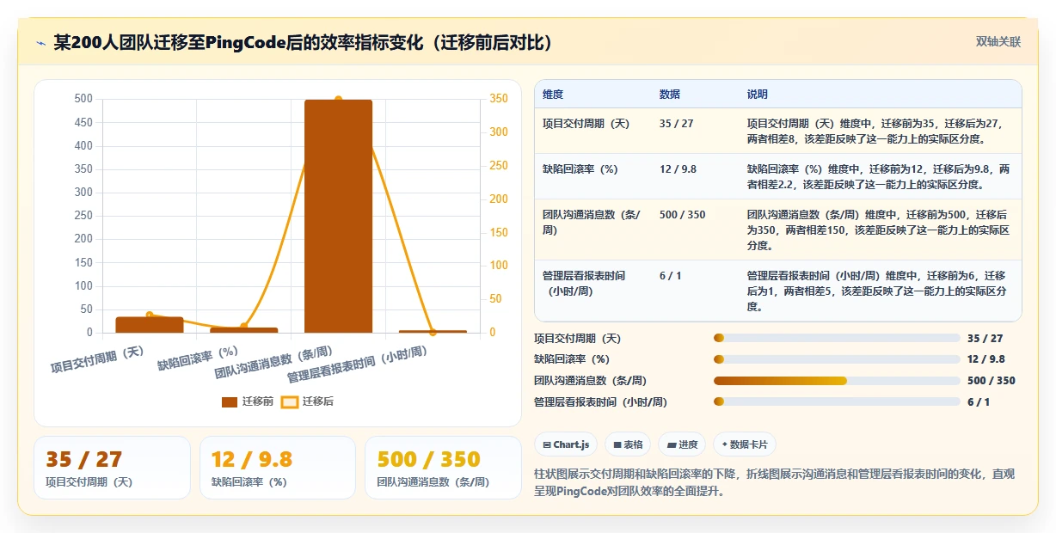
Task: Click the 数据 table column header
Action: (670, 95)
